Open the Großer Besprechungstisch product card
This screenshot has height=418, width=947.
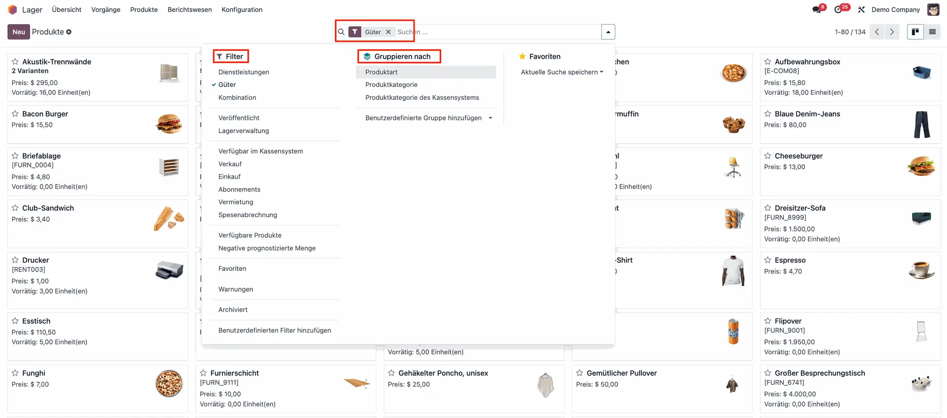pos(850,388)
